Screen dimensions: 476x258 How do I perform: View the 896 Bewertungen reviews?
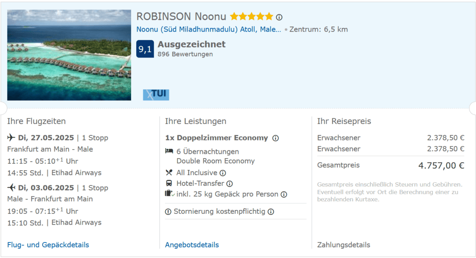click(185, 54)
